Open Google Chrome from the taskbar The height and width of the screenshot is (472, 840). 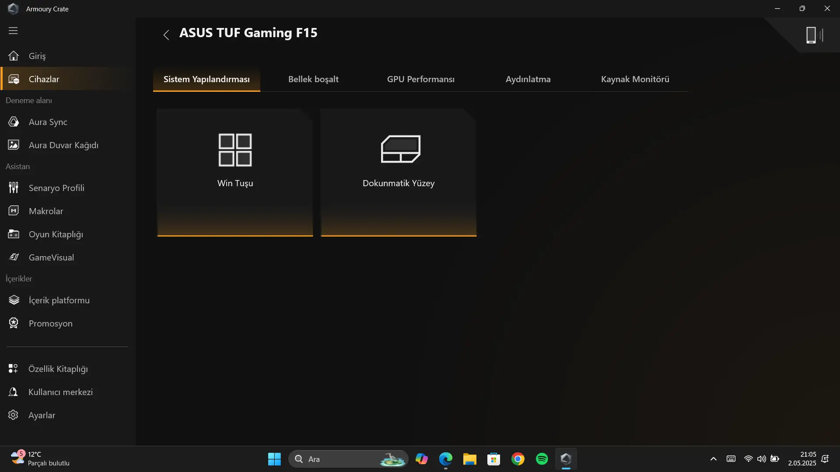coord(518,459)
